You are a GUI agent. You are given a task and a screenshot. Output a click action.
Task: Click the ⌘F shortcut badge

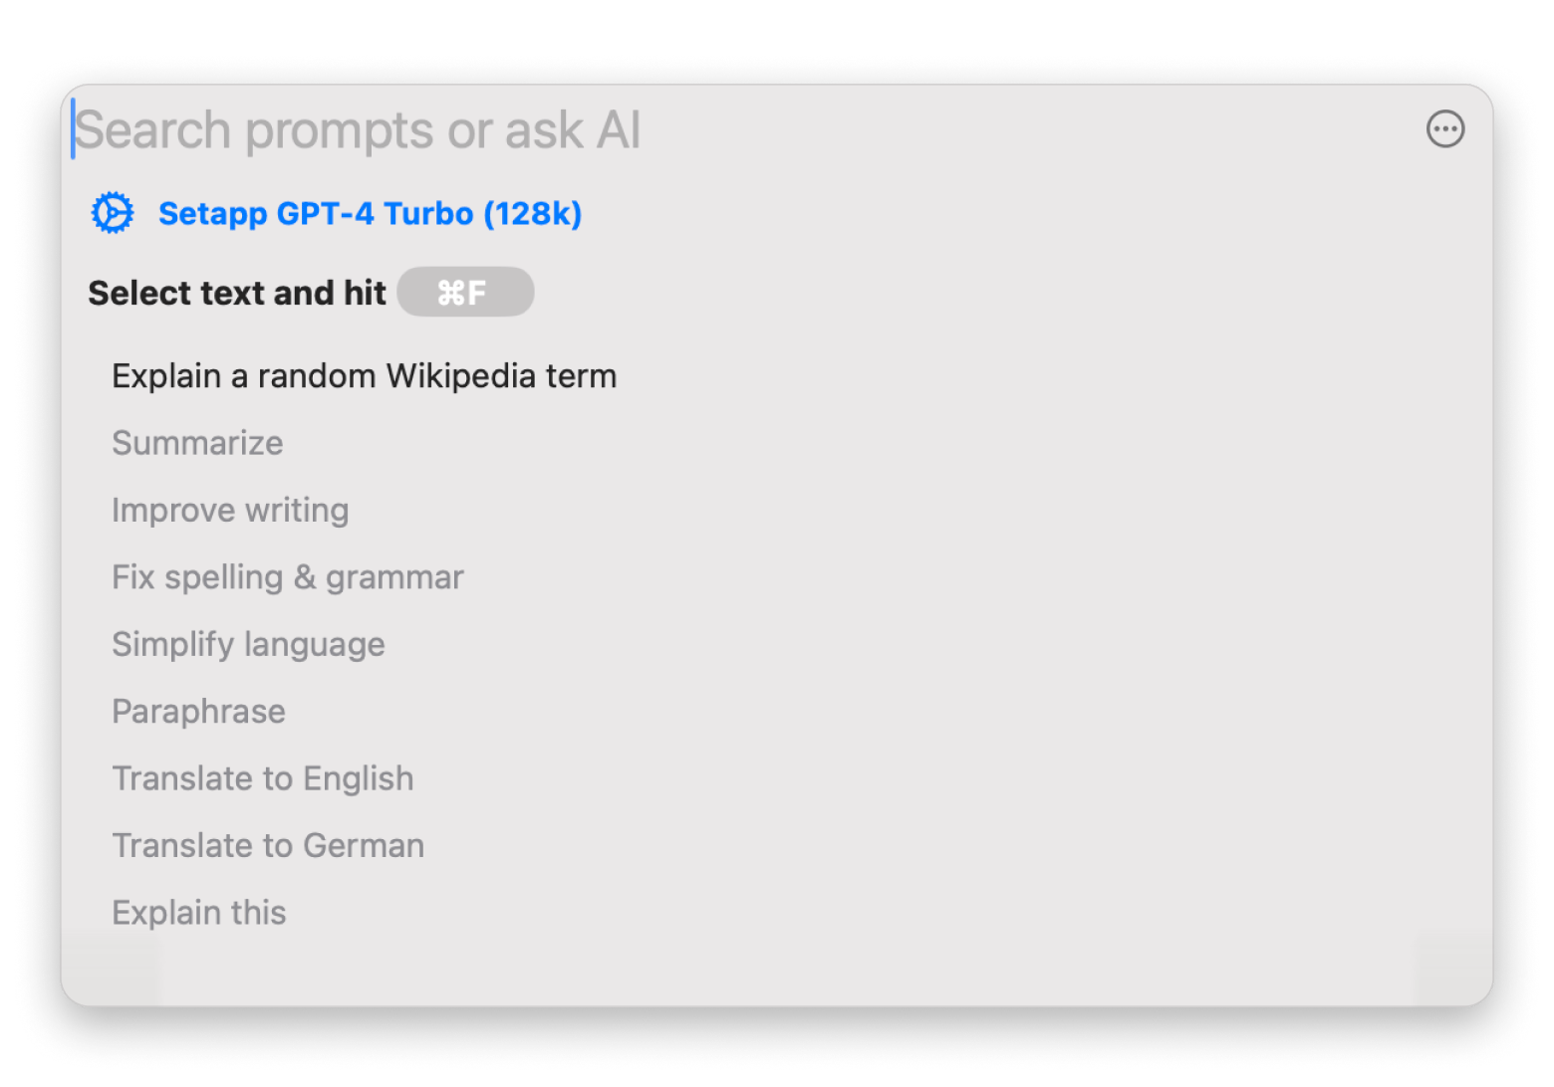[x=465, y=293]
